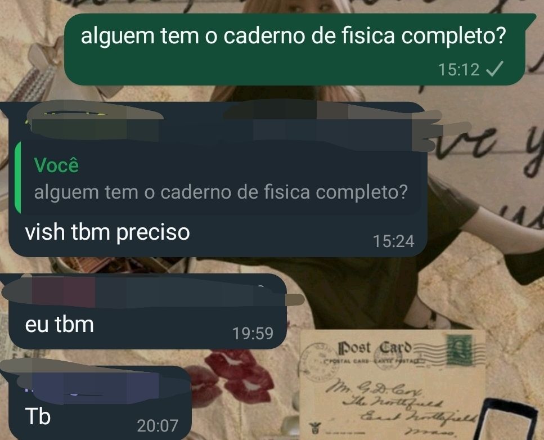Viewport: 544px width, 440px height.
Task: Click the grey quoted text about the caderno completo
Action: [x=221, y=192]
